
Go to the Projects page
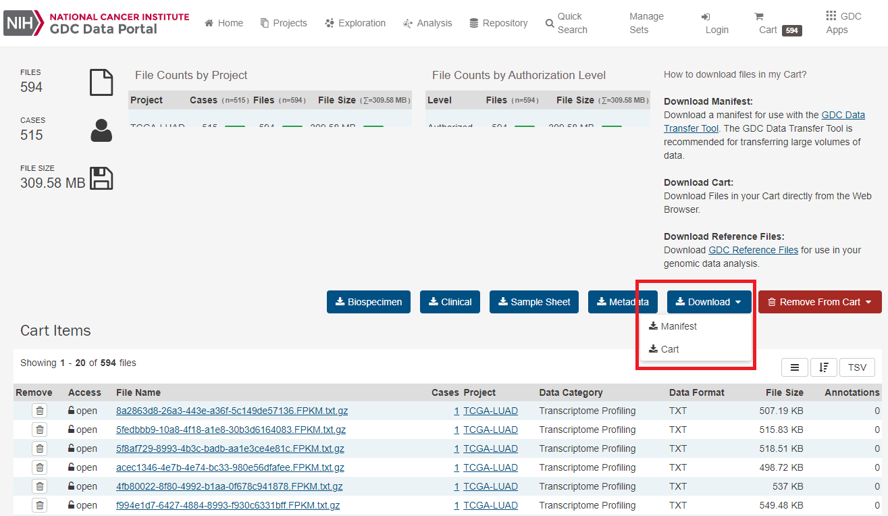pyautogui.click(x=284, y=23)
